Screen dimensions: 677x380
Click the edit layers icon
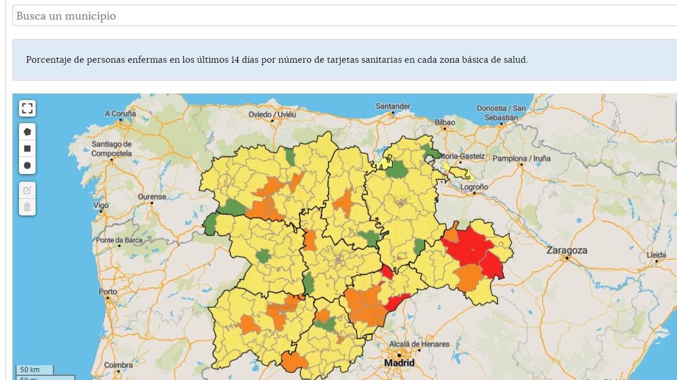point(27,191)
